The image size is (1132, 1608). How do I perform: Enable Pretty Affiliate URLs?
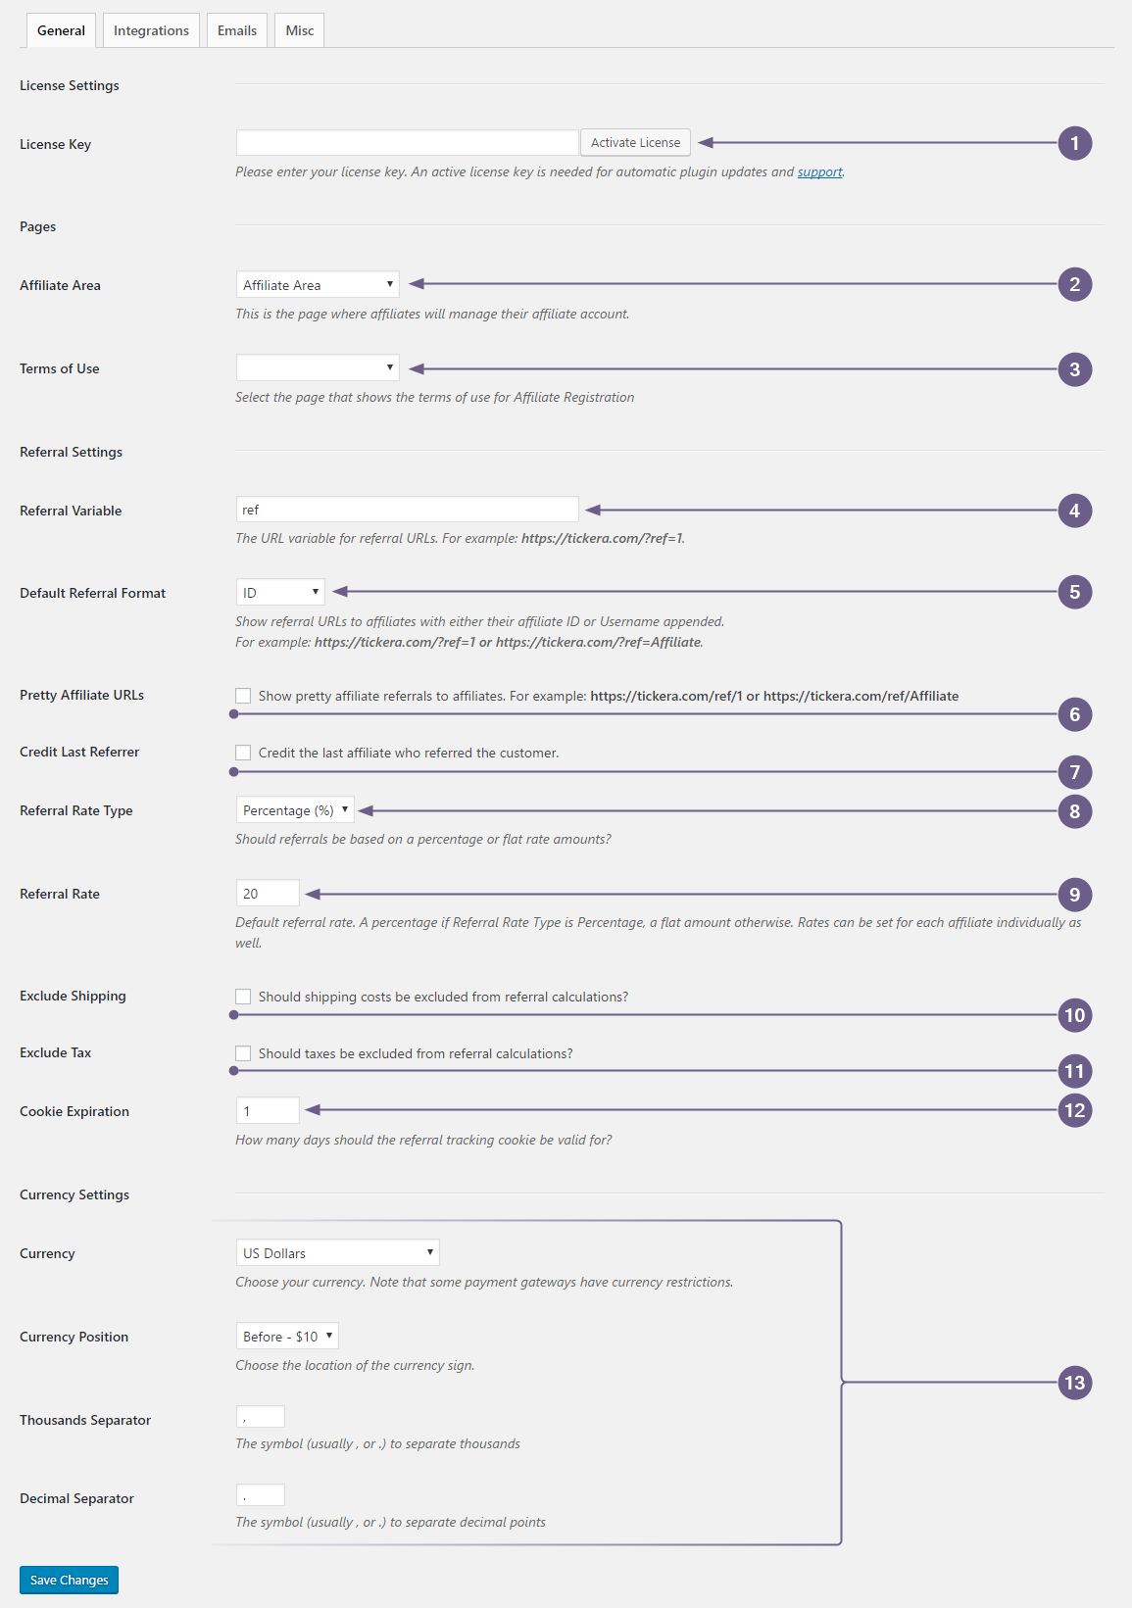[x=242, y=695]
